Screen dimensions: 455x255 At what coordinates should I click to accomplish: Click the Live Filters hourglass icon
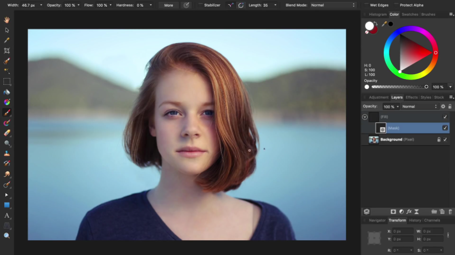click(417, 212)
